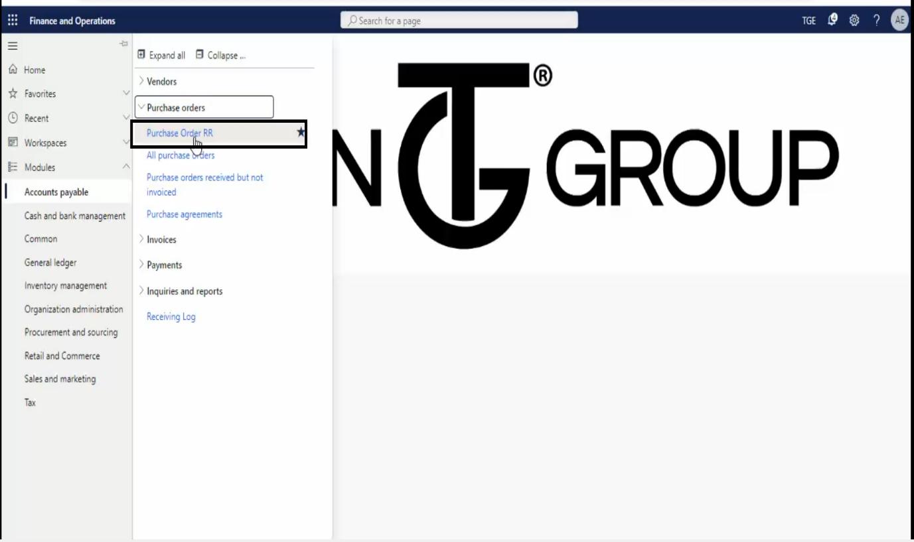
Task: Open the help question mark
Action: click(876, 21)
